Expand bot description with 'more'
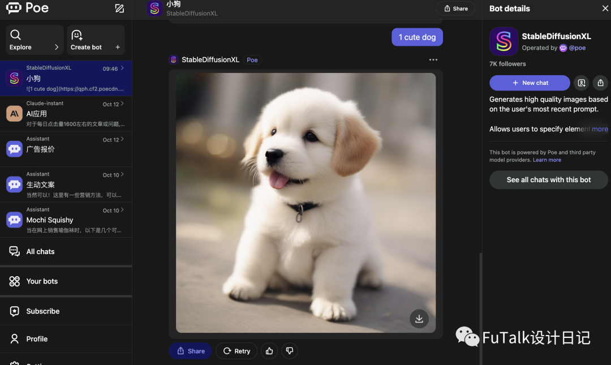Screen dimensions: 611x365 tap(600, 129)
